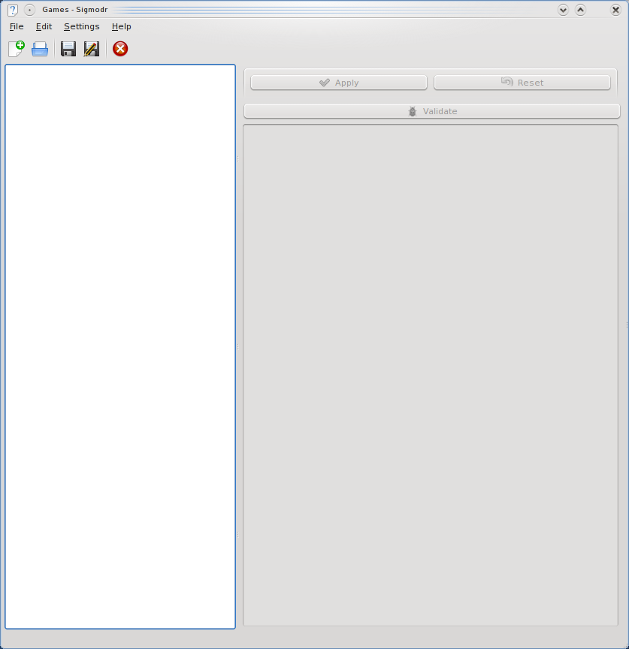Click the Validate button
Screen dimensions: 629x649
[x=432, y=111]
